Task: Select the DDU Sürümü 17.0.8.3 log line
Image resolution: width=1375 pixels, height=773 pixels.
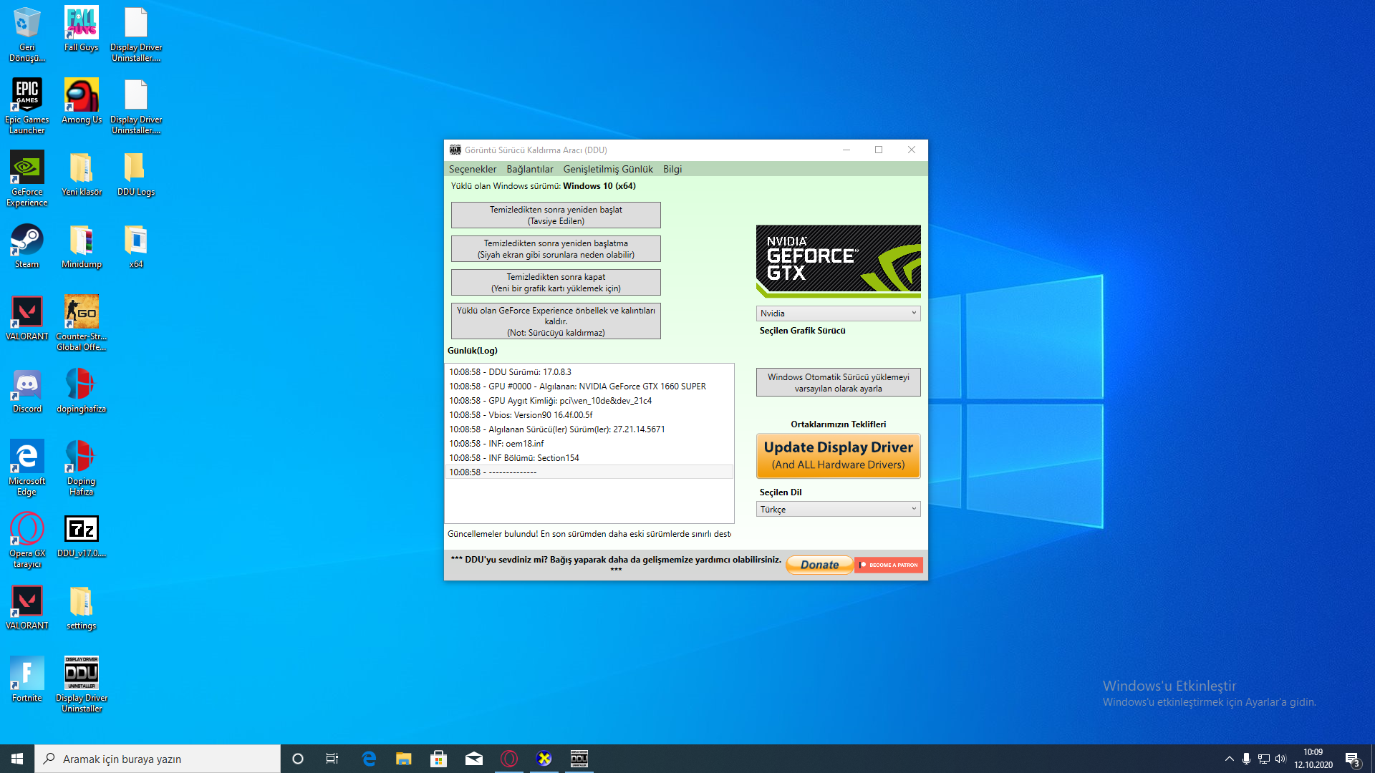Action: [x=589, y=372]
